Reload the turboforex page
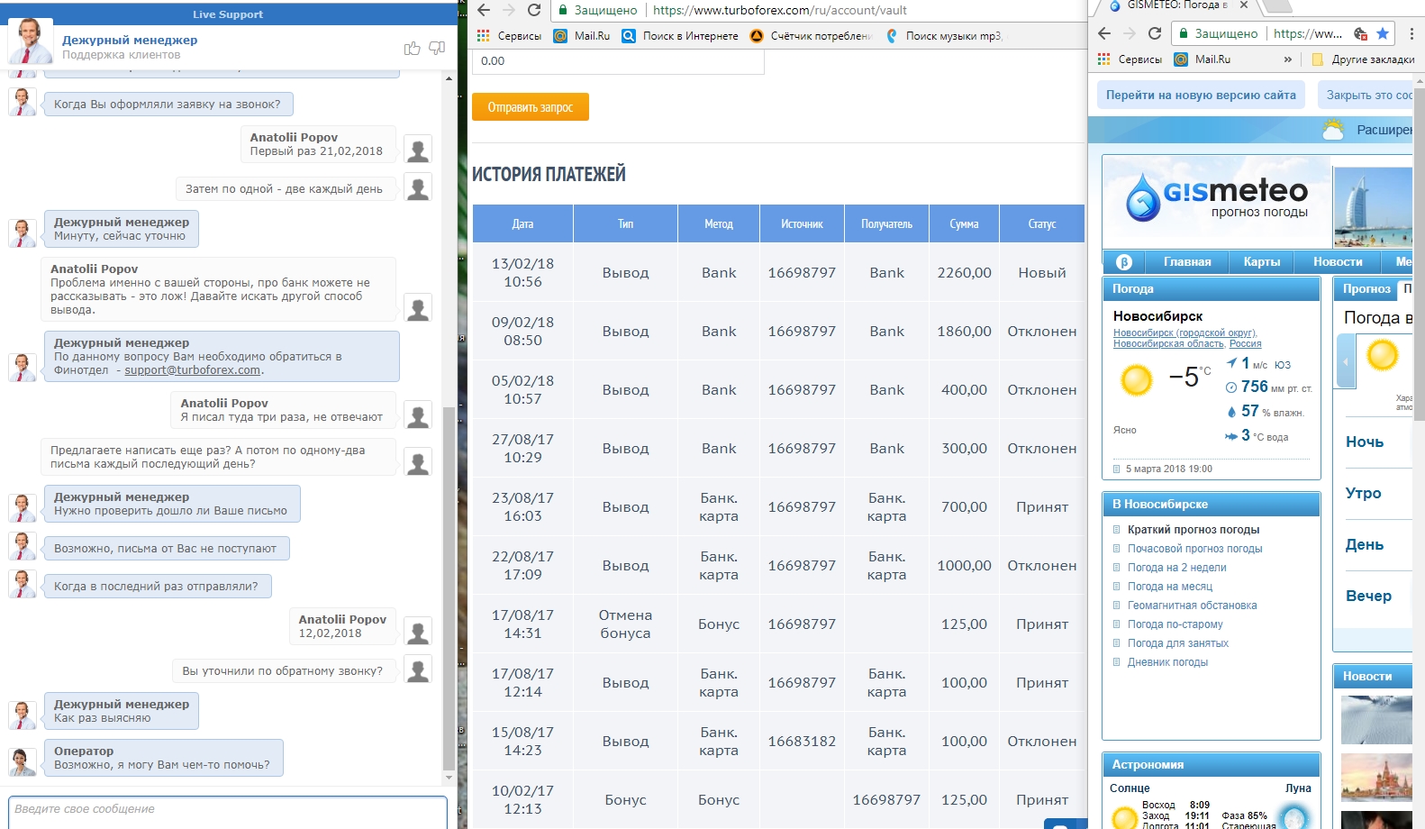 [534, 10]
